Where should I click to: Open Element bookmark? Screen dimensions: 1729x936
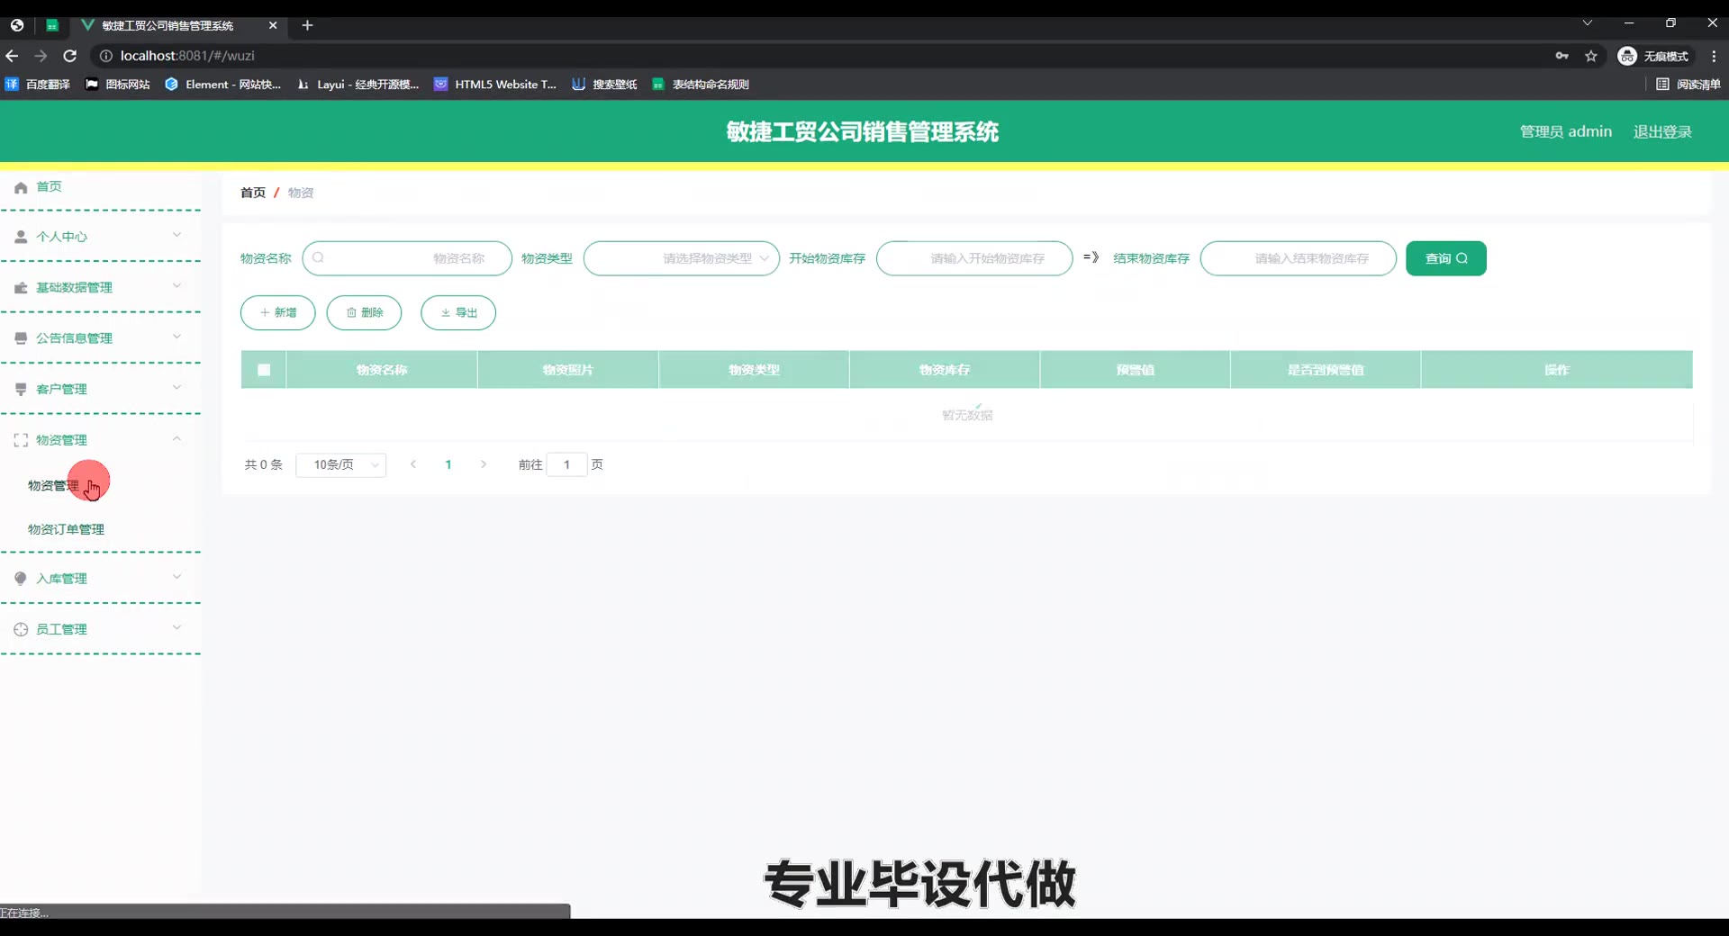(x=223, y=85)
